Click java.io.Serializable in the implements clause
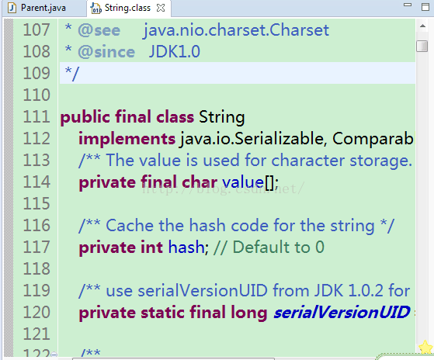The image size is (434, 360). click(x=252, y=139)
